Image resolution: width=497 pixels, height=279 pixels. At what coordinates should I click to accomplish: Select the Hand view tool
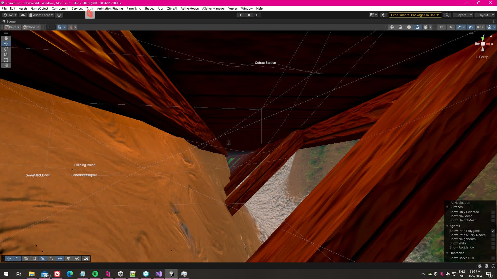click(6, 38)
